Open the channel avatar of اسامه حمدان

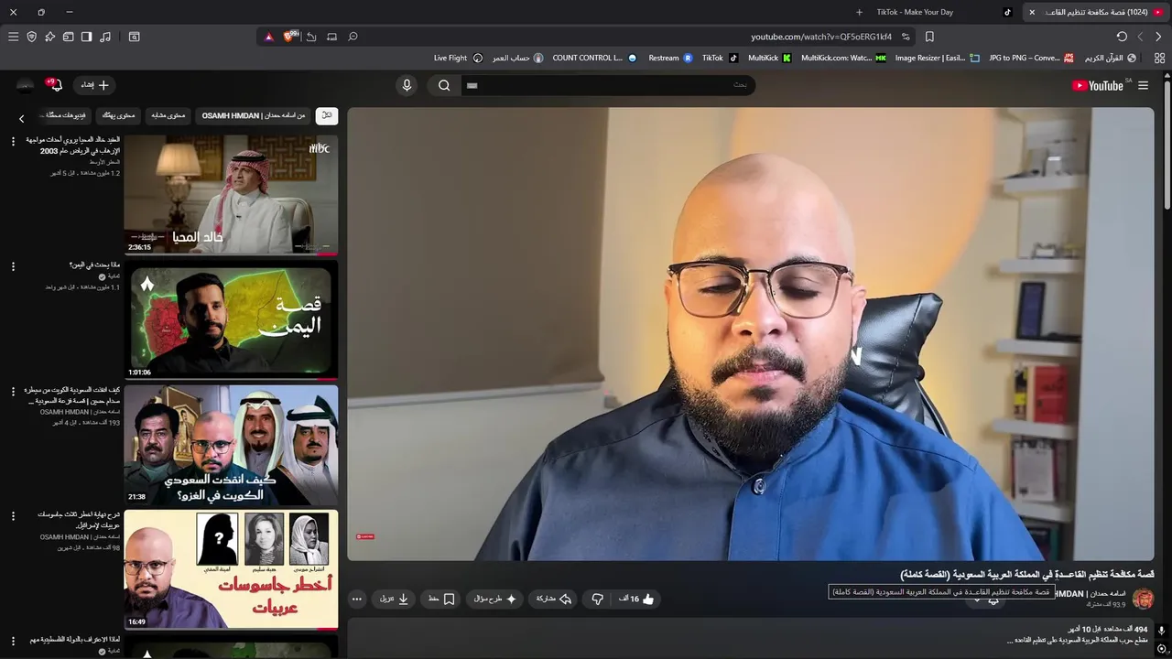tap(1143, 599)
